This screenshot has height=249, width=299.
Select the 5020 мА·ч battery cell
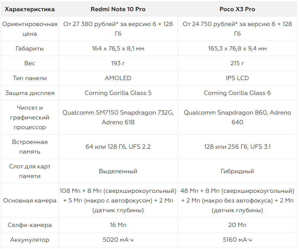[118, 240]
